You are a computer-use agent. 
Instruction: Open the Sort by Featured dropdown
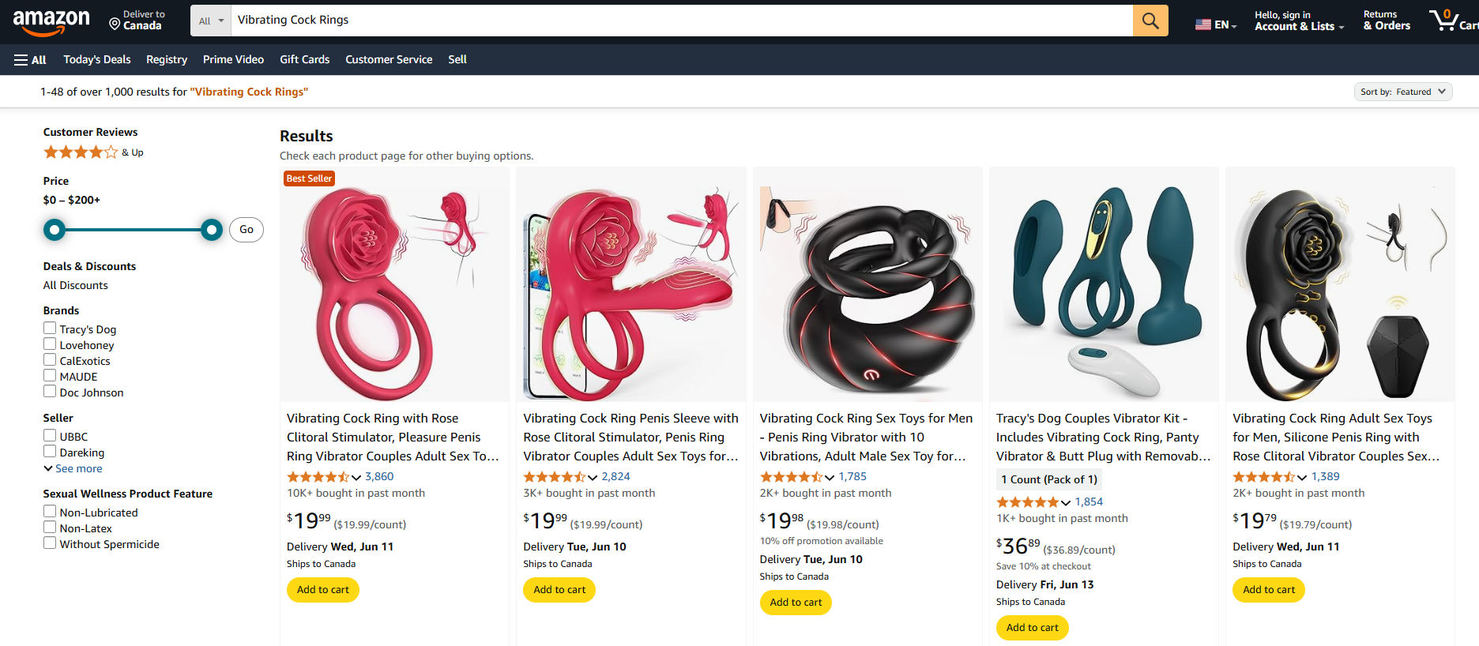(1403, 91)
